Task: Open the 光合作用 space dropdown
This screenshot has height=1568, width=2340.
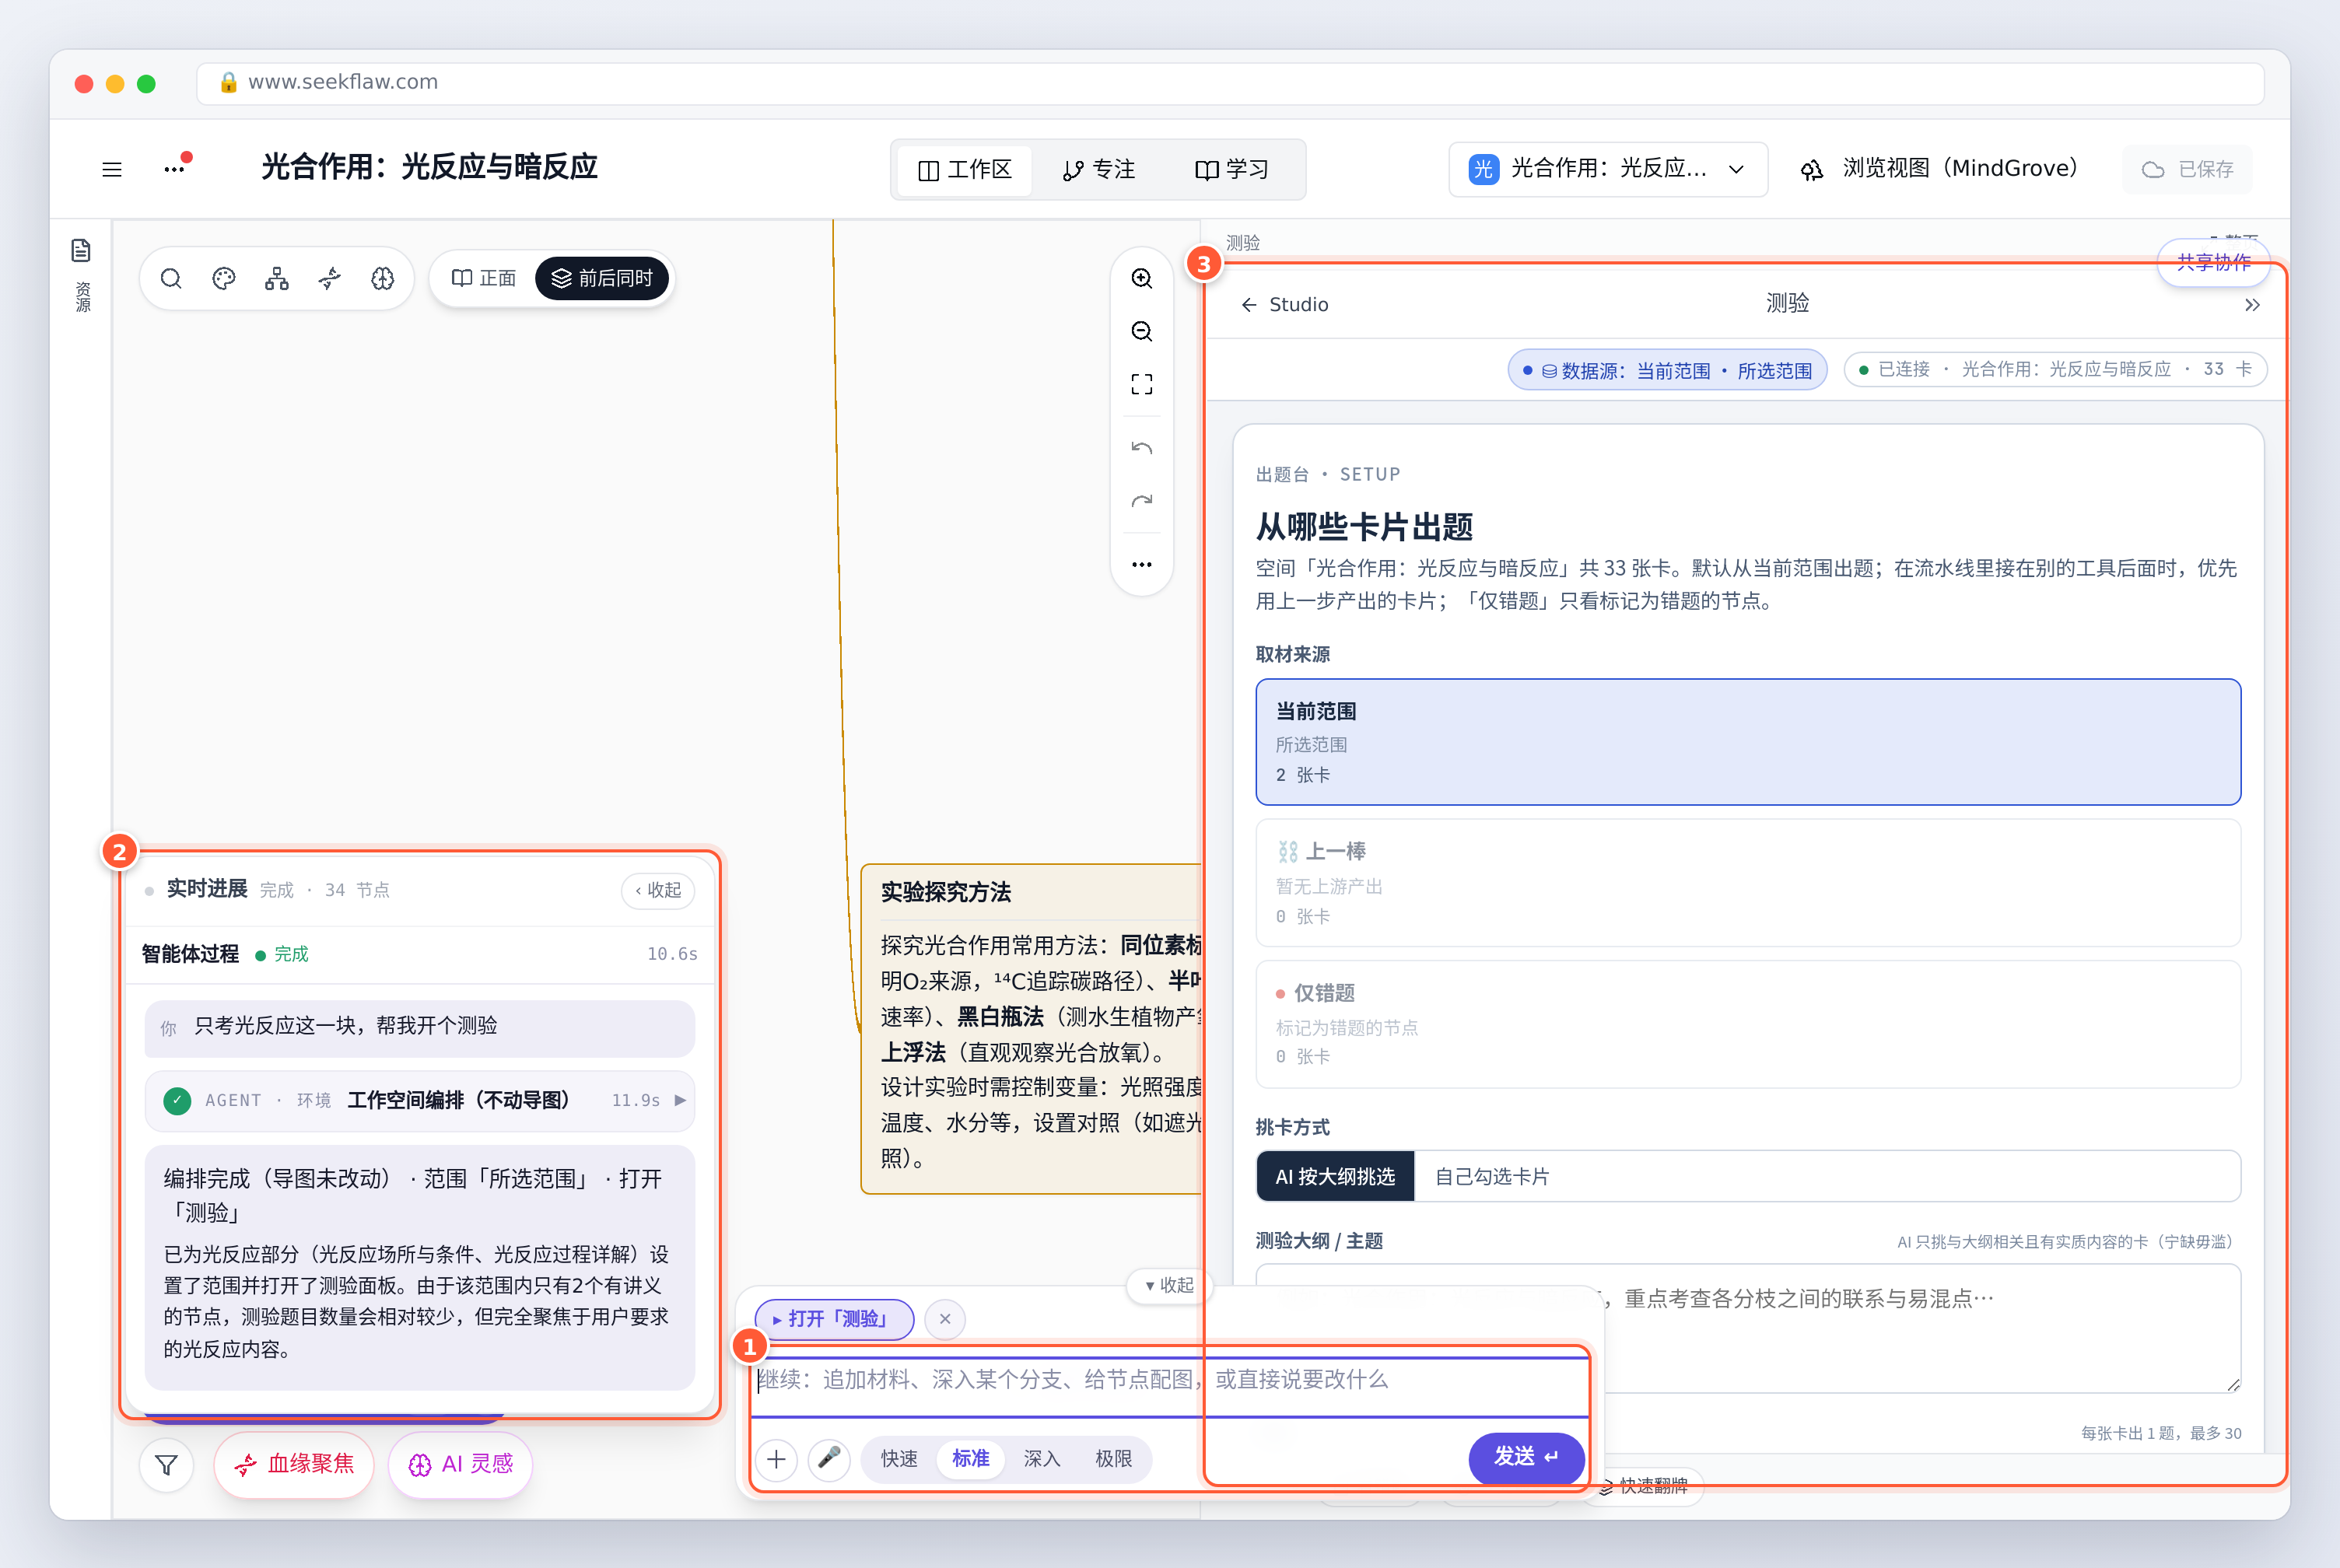Action: 1607,169
